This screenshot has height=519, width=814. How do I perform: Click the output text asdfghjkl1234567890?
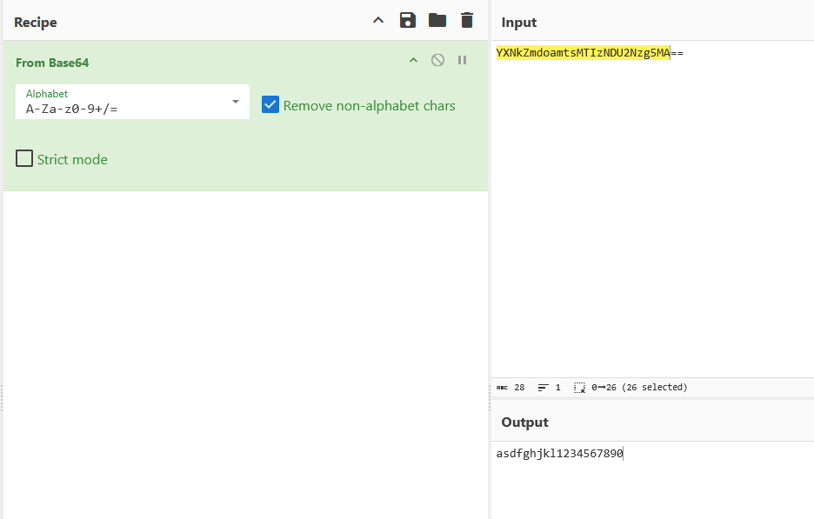point(559,454)
